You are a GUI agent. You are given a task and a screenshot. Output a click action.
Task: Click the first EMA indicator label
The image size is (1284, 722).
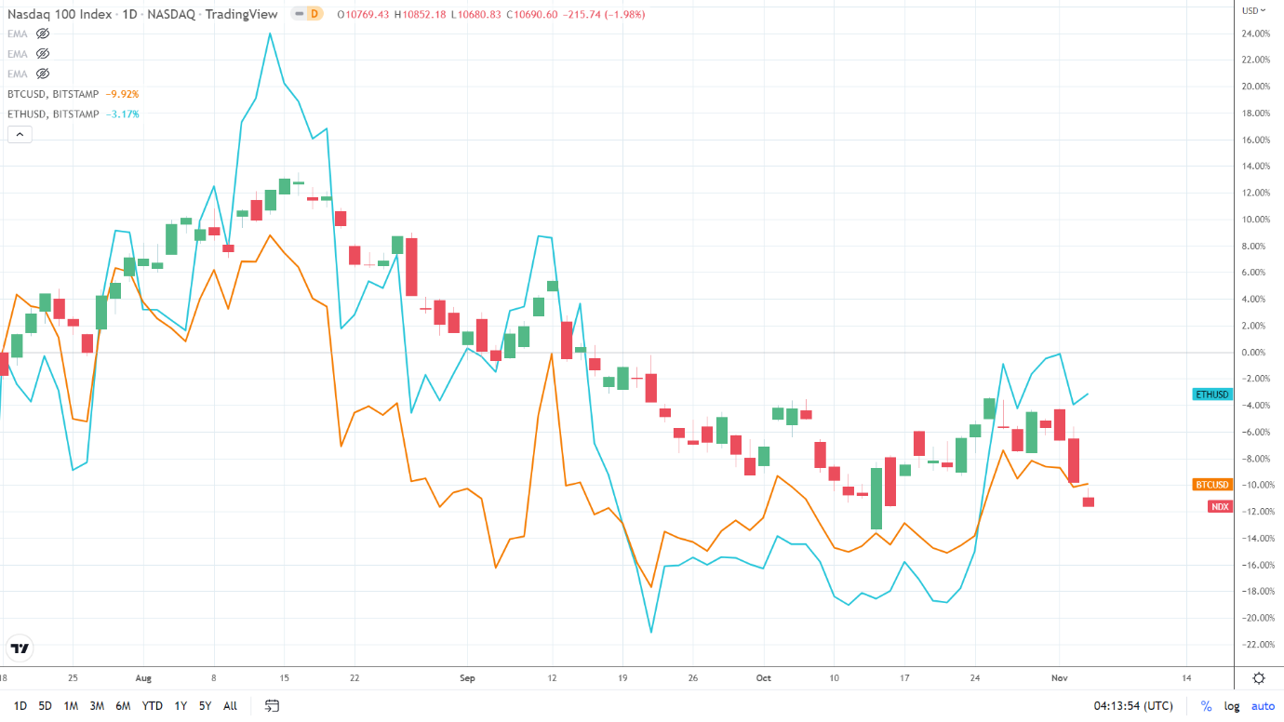(16, 33)
